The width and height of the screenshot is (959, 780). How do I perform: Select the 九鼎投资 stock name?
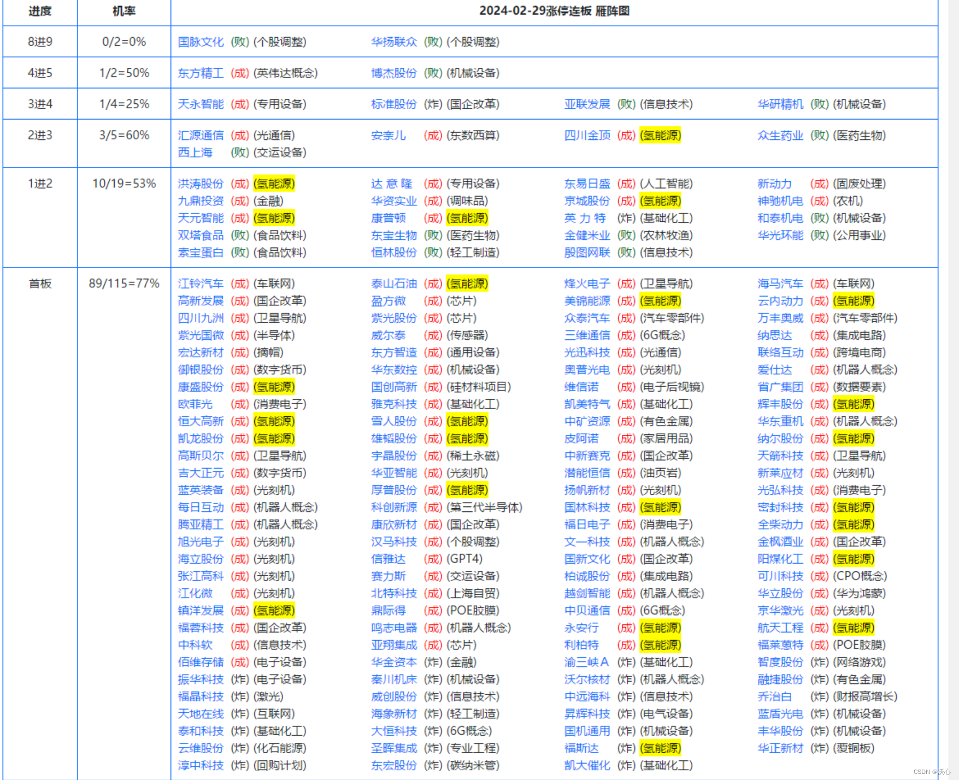[201, 201]
